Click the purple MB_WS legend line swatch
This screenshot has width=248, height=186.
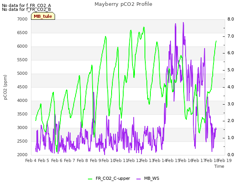[x=138, y=179]
